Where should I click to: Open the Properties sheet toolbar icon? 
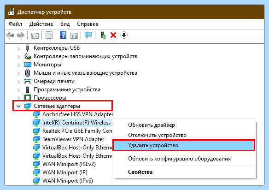point(49,35)
